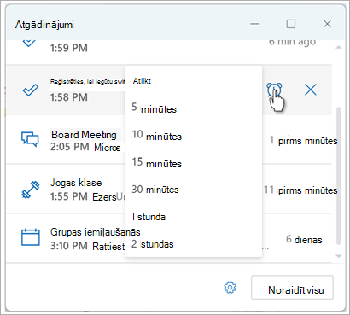
Task: Click the scrollbar up arrow
Action: pos(339,47)
